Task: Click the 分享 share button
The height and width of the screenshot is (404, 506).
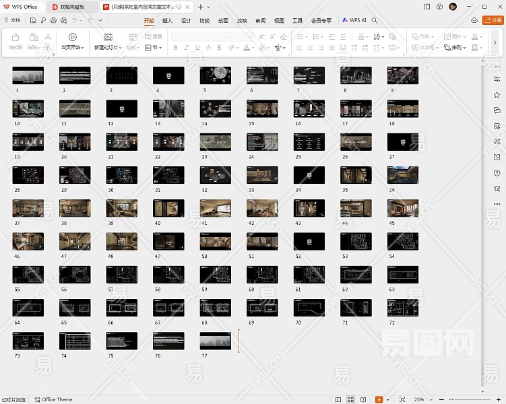Action: tap(493, 20)
